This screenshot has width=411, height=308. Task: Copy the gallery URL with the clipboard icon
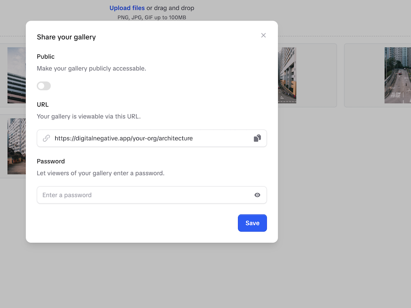(x=257, y=138)
